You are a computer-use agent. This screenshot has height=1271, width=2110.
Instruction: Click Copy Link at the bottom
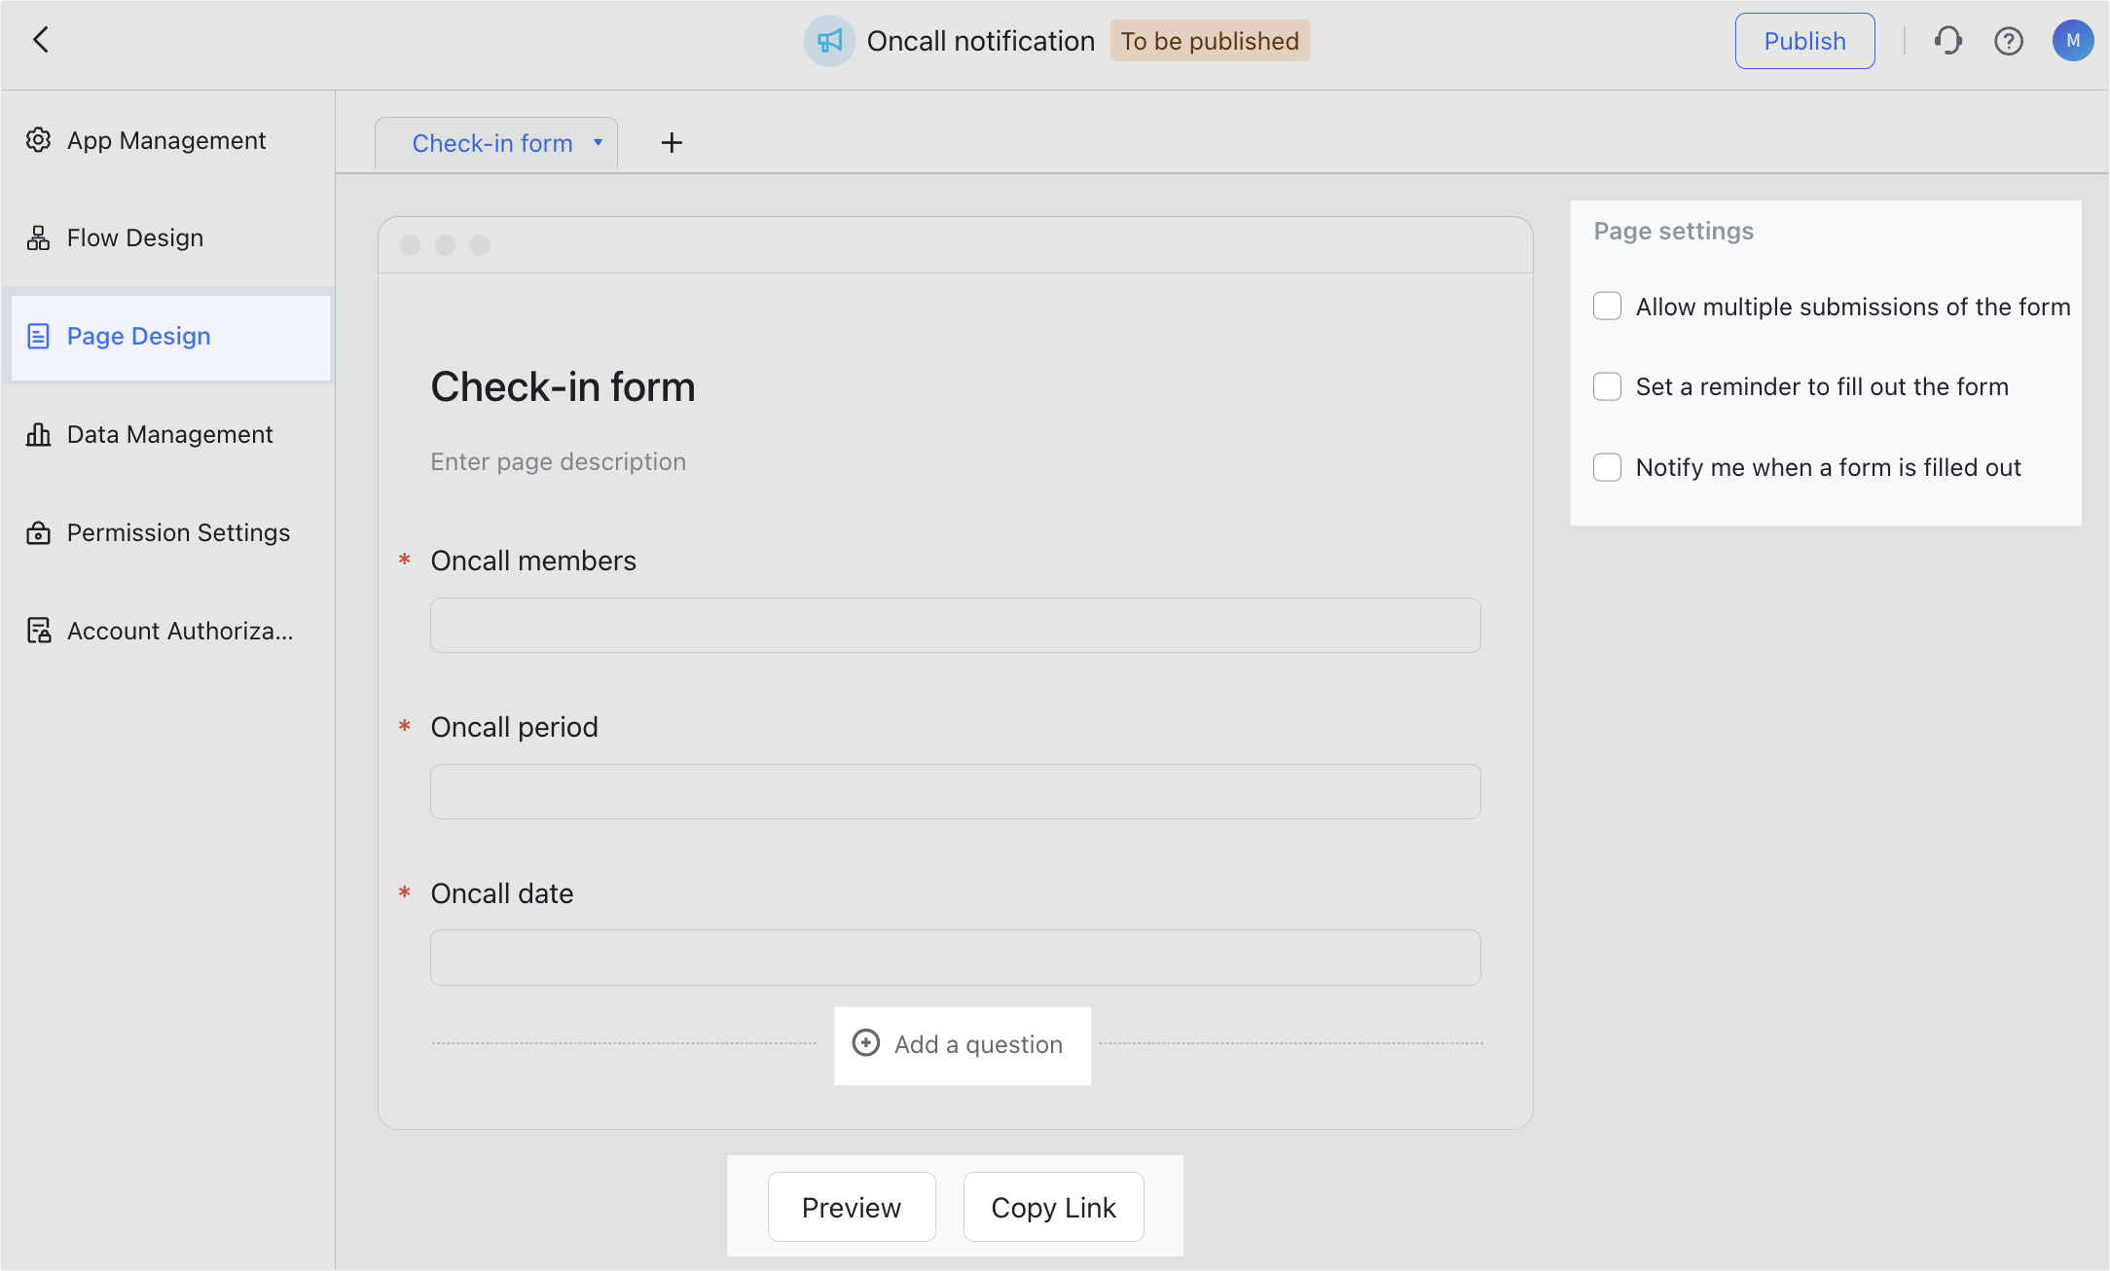coord(1053,1207)
